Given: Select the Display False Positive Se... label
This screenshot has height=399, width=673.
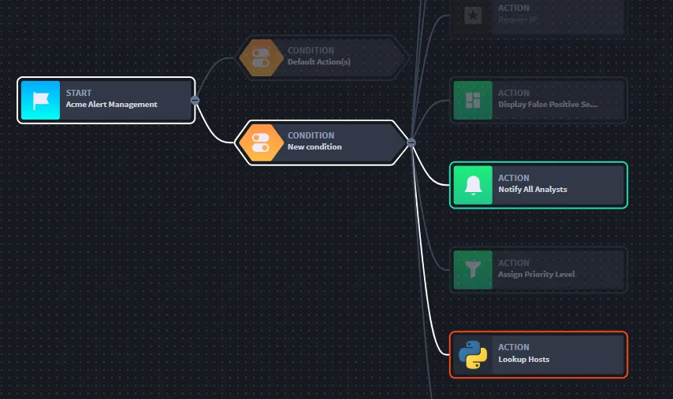Looking at the screenshot, I should [x=548, y=105].
